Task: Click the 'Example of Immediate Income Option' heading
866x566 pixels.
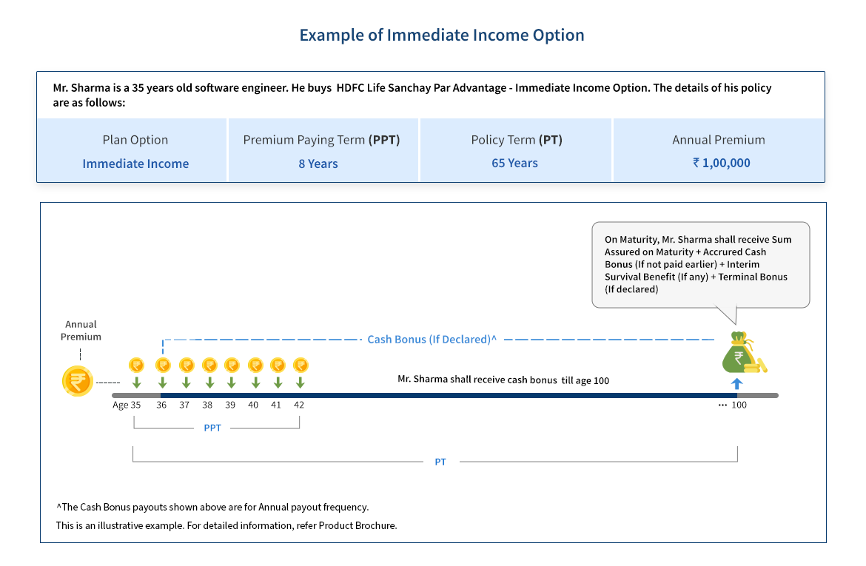Action: coord(442,35)
